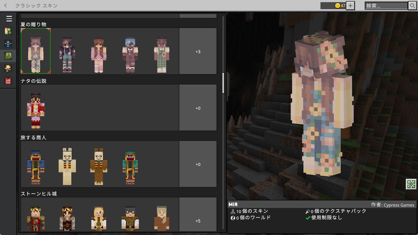Select the blue-robed 旅する商人 merchant skin

pos(36,167)
